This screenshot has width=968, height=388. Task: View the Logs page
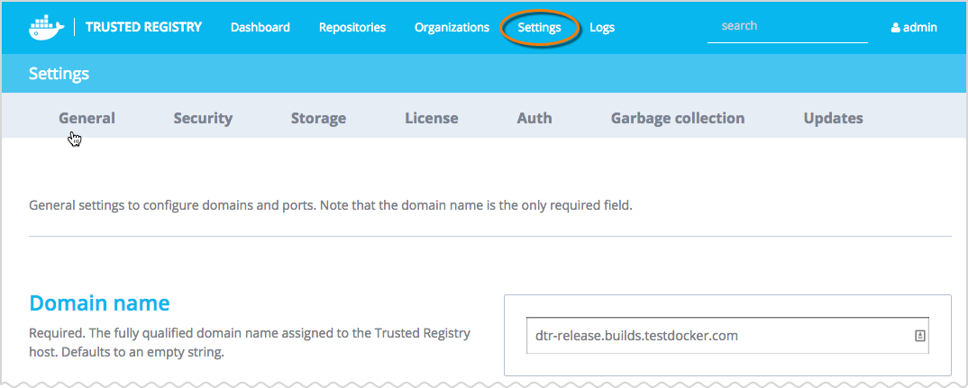click(x=602, y=27)
